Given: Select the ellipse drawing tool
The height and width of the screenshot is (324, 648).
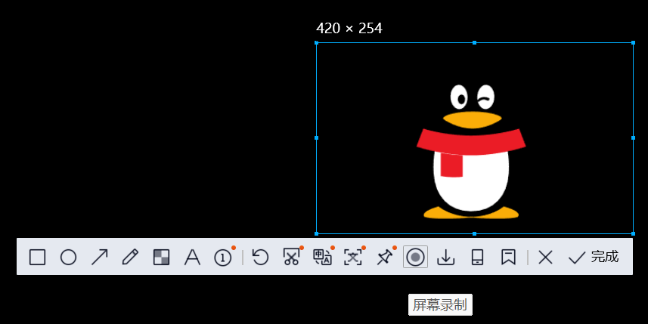Looking at the screenshot, I should [68, 257].
